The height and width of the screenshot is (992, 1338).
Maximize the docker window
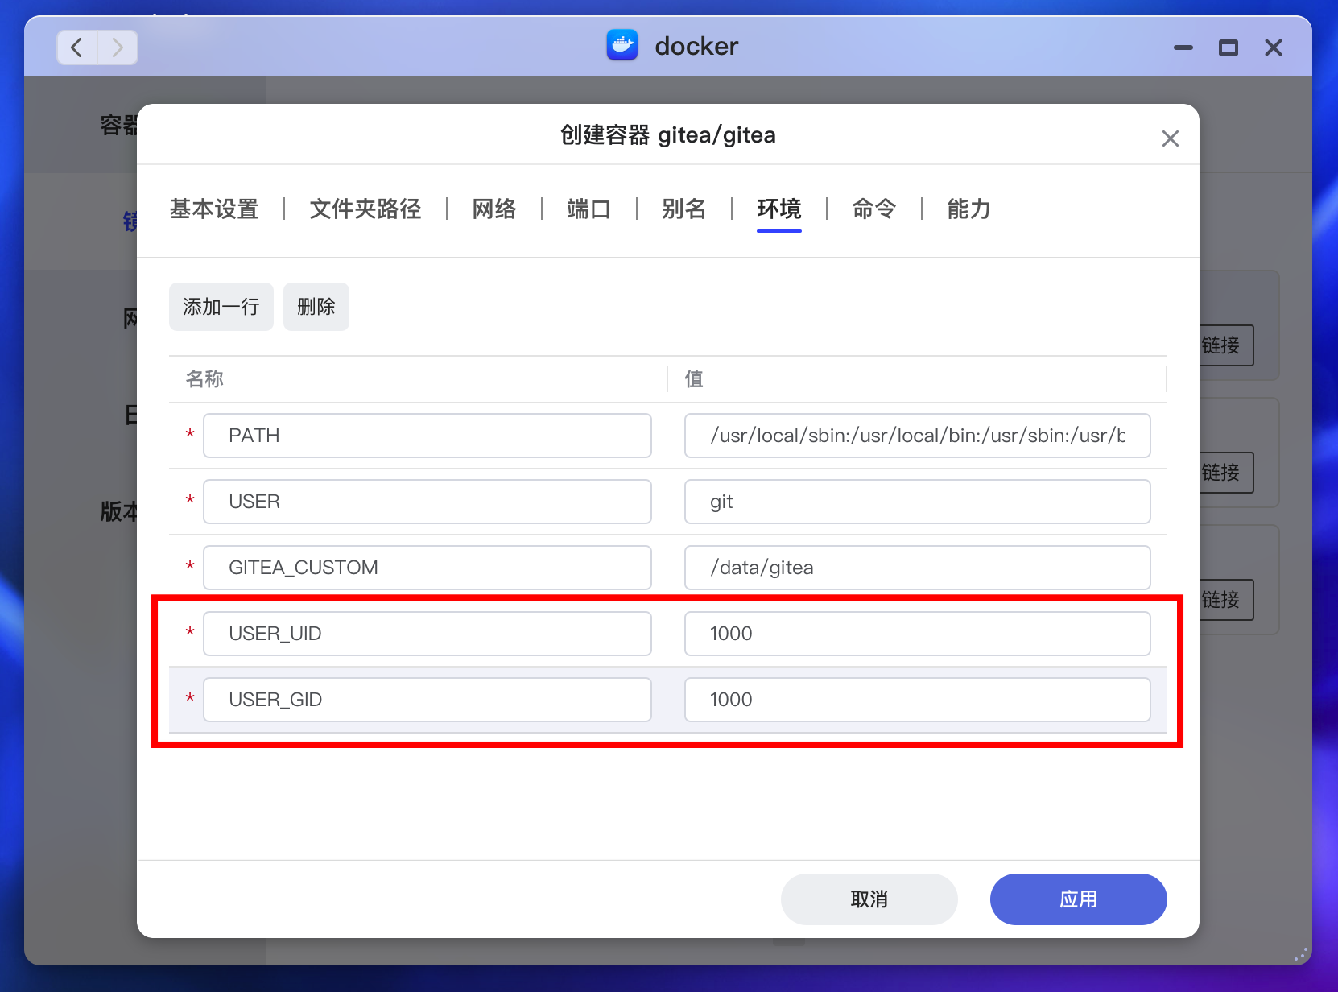pos(1229,48)
